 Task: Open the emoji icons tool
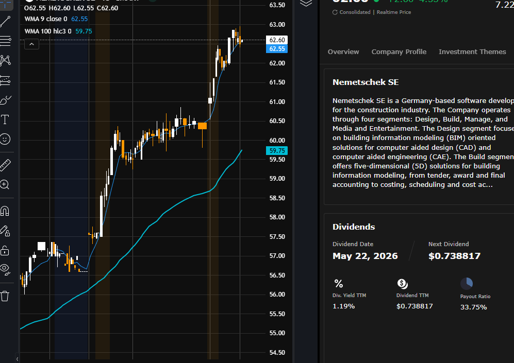[5, 139]
